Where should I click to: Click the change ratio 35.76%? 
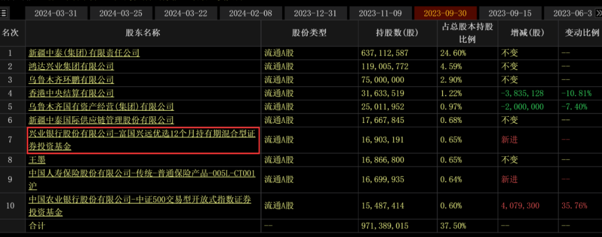pos(574,206)
